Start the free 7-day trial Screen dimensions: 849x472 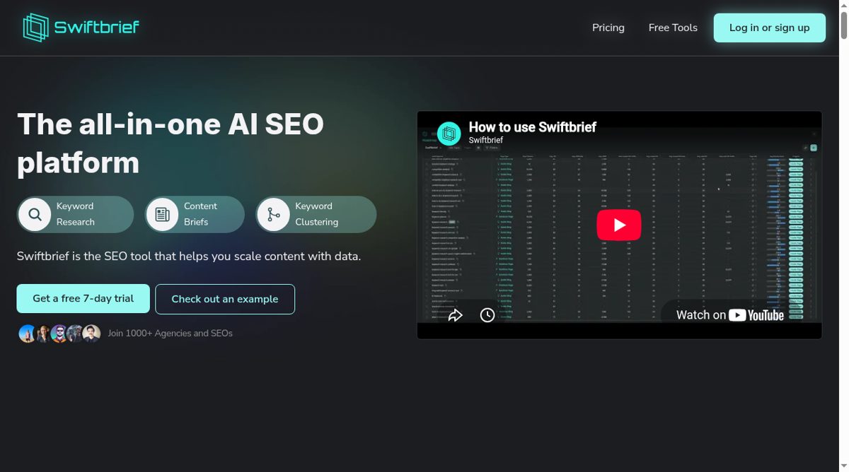83,298
